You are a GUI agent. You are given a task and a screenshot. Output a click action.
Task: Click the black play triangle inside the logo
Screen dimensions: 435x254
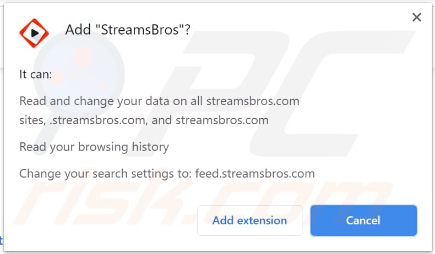(x=35, y=33)
